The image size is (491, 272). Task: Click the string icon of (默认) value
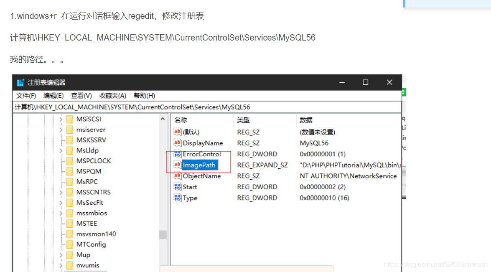coord(178,132)
